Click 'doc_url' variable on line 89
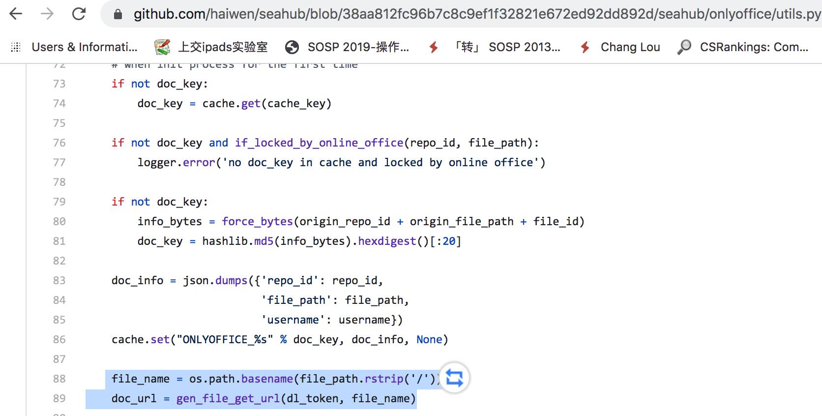822x416 pixels. 134,399
